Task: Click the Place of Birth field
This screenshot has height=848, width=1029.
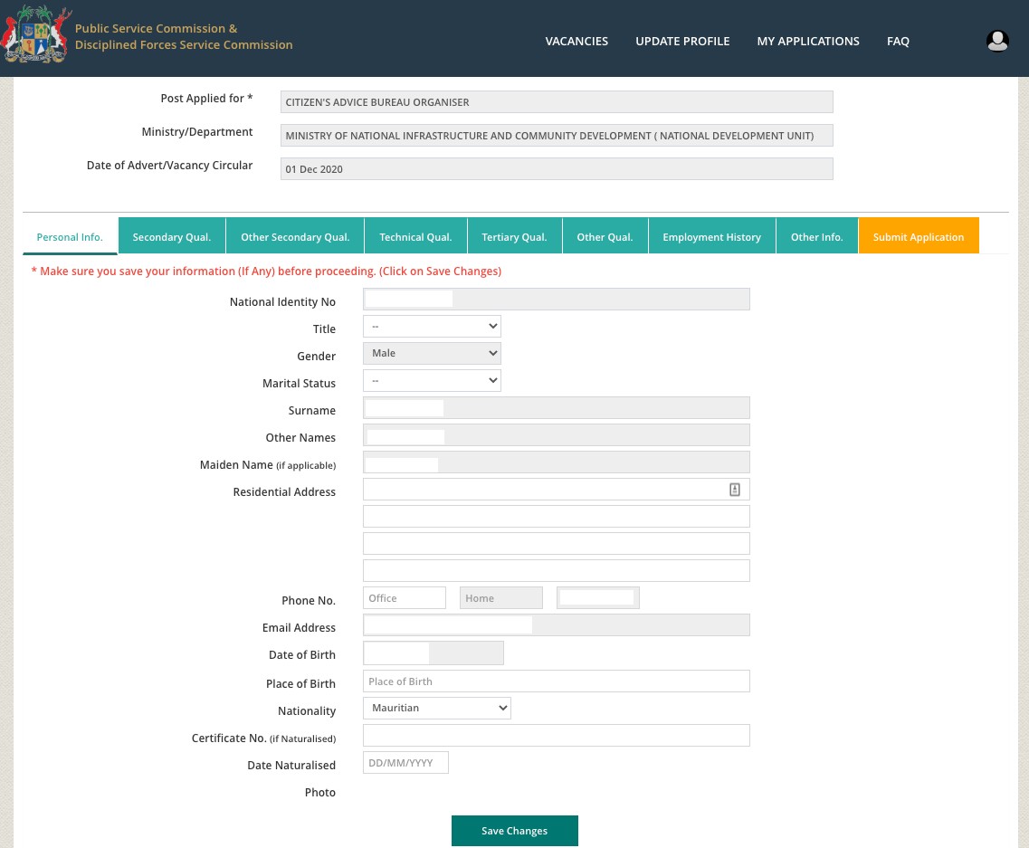Action: (557, 681)
